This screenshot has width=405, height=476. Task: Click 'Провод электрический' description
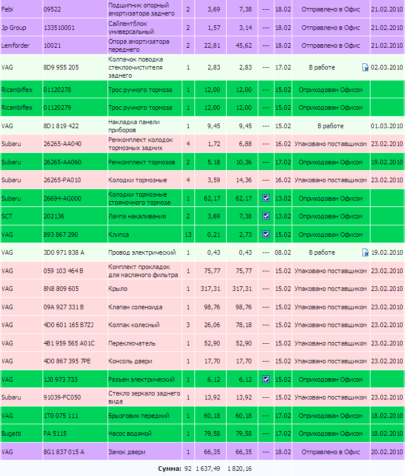(x=142, y=252)
